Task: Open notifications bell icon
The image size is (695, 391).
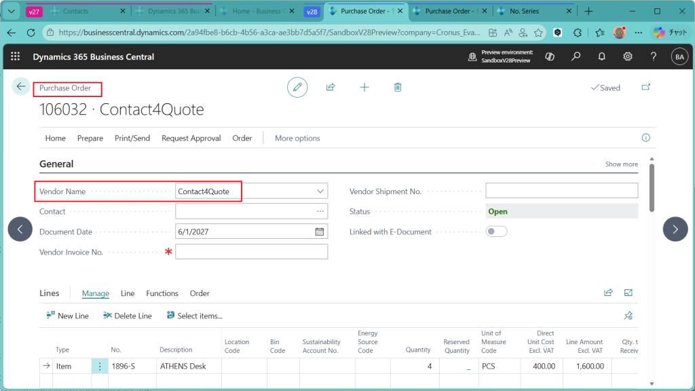Action: [x=601, y=57]
